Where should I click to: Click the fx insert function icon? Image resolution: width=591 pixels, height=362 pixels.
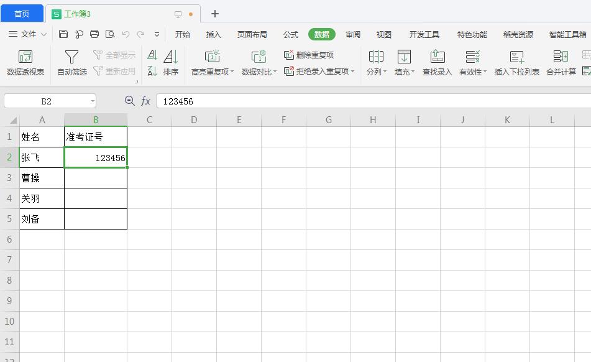145,101
